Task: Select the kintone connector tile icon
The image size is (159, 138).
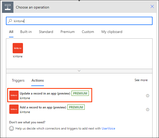Action: tap(18, 48)
